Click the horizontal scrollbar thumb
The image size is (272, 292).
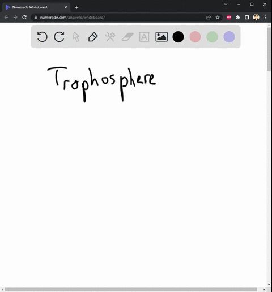131,290
